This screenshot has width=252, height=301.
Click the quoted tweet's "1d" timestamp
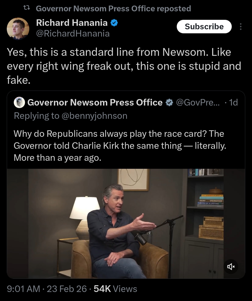click(x=233, y=102)
